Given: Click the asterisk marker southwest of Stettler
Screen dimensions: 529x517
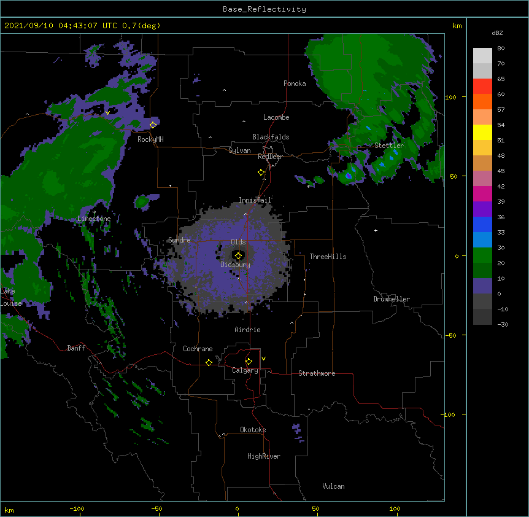Looking at the screenshot, I should (x=308, y=186).
